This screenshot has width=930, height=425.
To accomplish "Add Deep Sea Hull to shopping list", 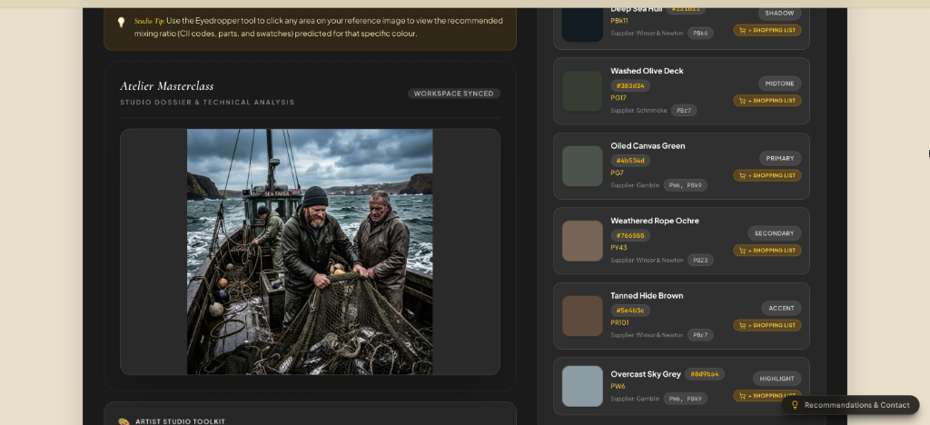I will 767,30.
